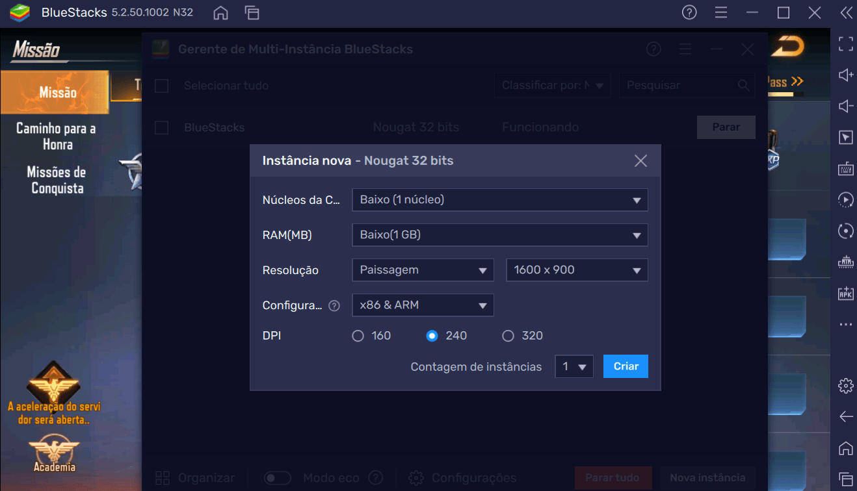The image size is (857, 491).
Task: Open recent apps icon at sidebar bottom
Action: pos(845,479)
